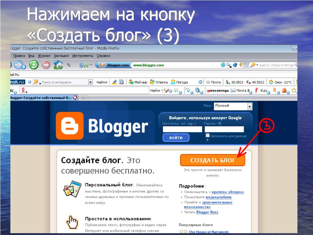Viewport: 313px width, 235px height.
Task: Expand Mail.ru toolbar with round arrow after Погода
Action: pyautogui.click(x=200, y=82)
